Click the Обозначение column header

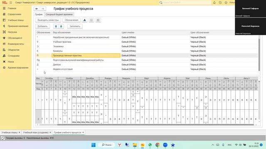click(43, 32)
